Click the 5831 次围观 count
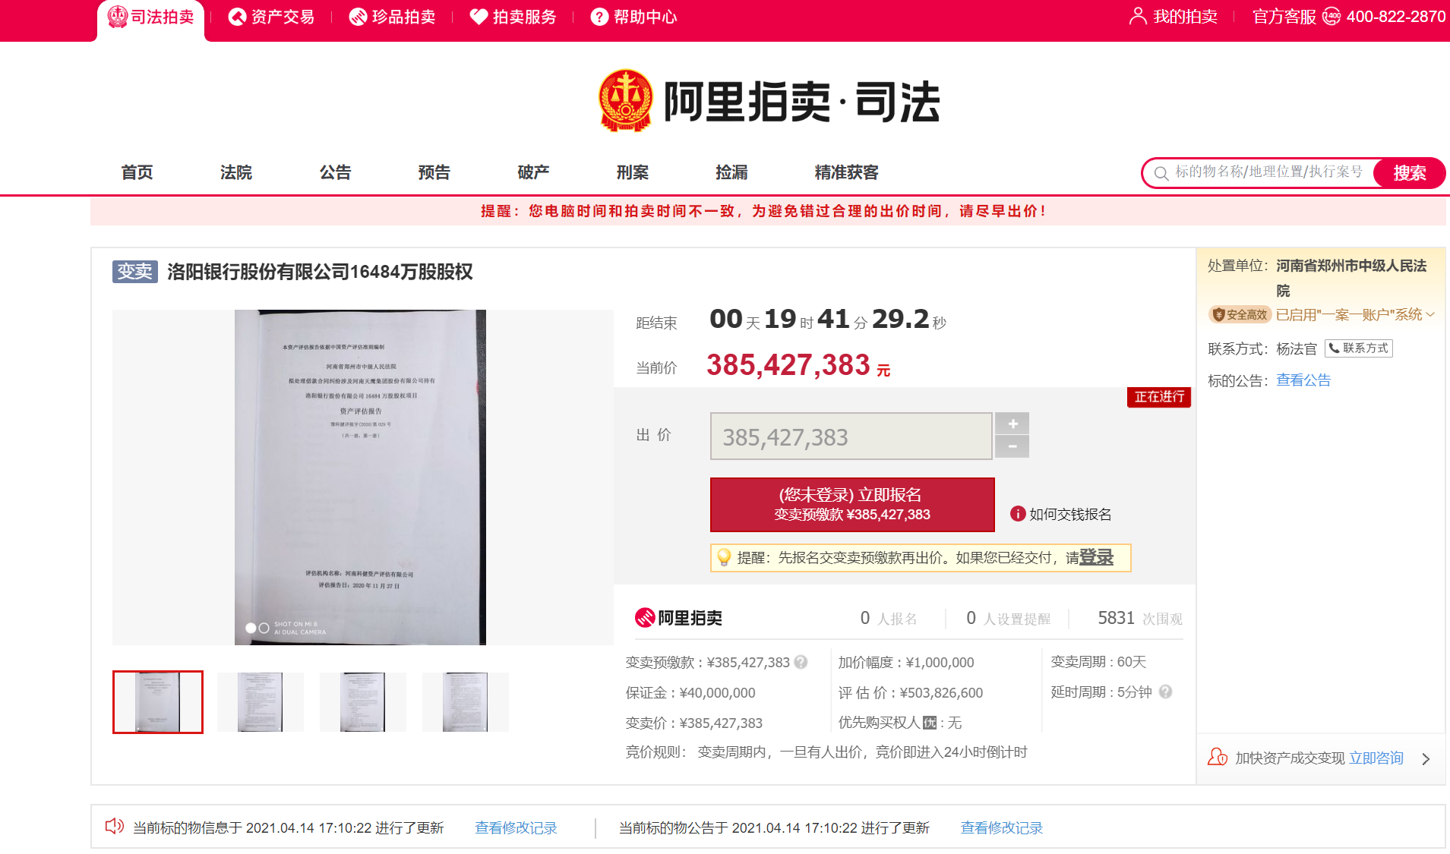 pyautogui.click(x=1140, y=619)
